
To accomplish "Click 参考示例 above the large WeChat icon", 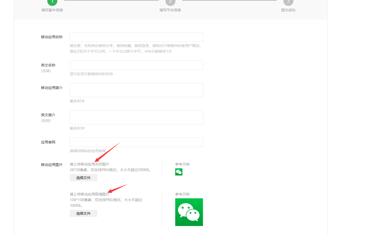I will (182, 194).
